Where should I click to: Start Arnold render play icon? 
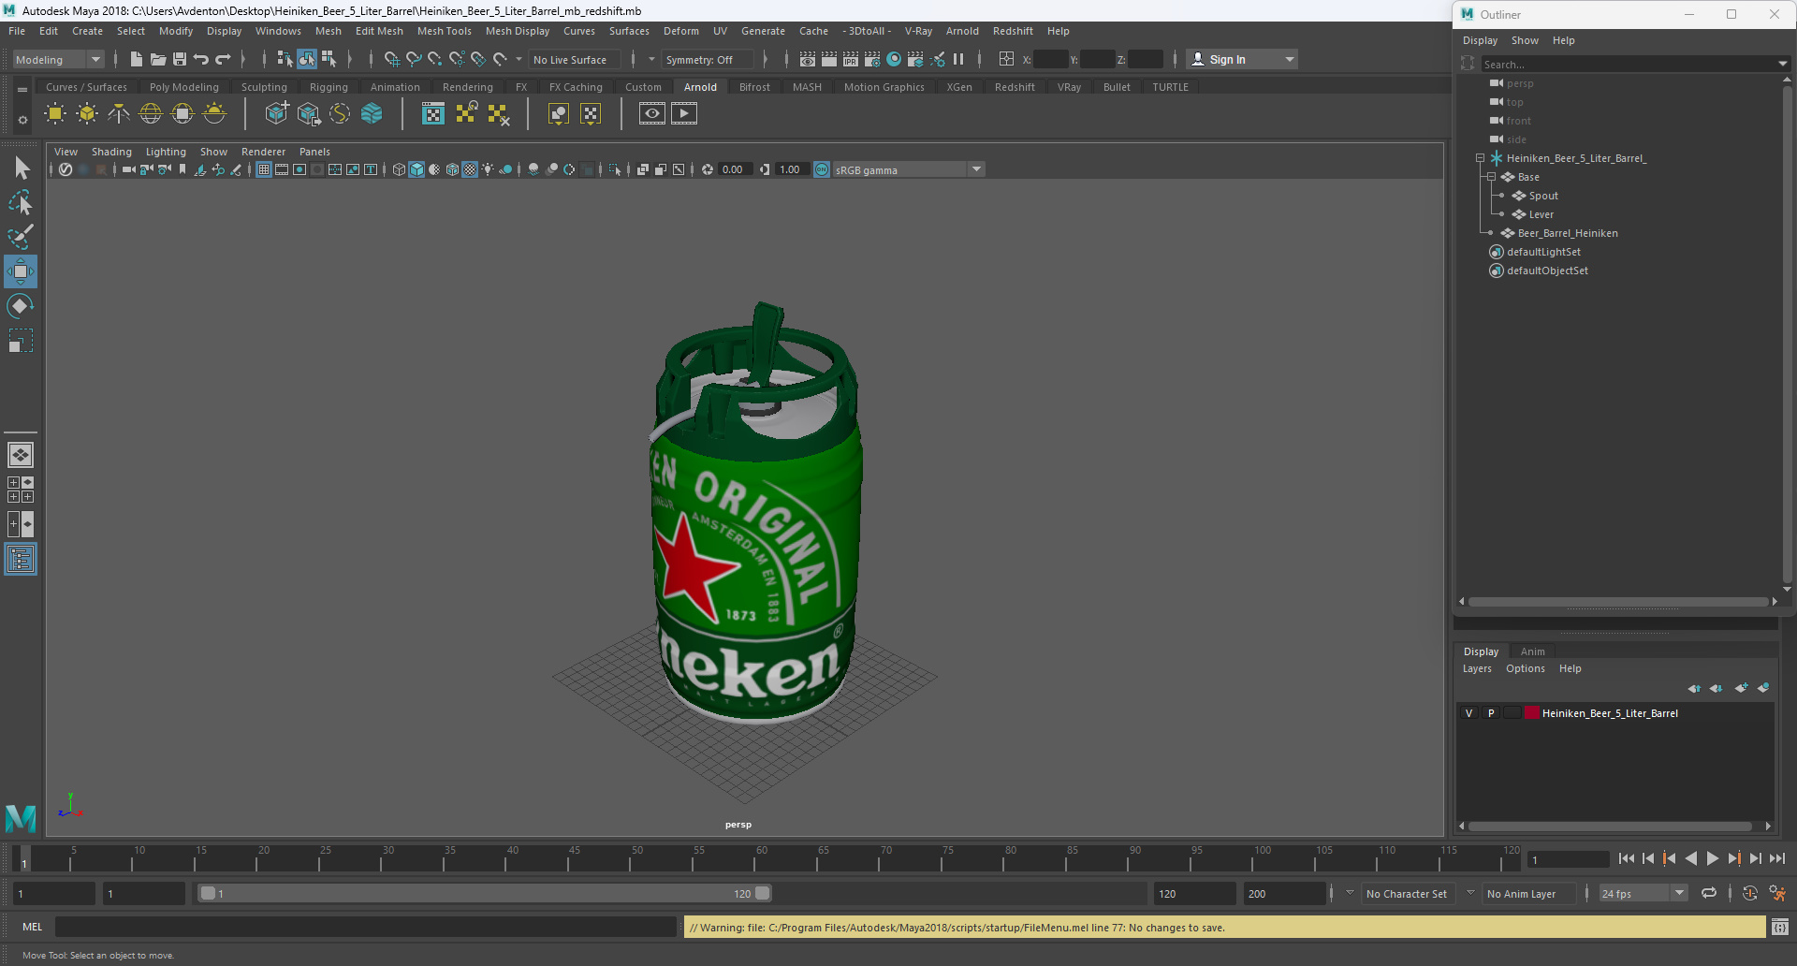tap(684, 114)
